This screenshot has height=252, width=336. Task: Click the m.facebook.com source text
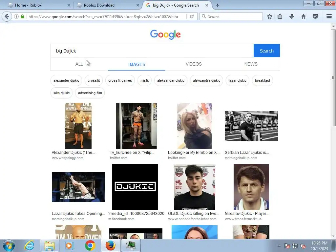[121, 219]
